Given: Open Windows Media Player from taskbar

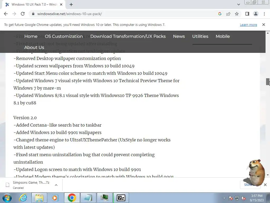Looking at the screenshot, I should pyautogui.click(x=55, y=198).
